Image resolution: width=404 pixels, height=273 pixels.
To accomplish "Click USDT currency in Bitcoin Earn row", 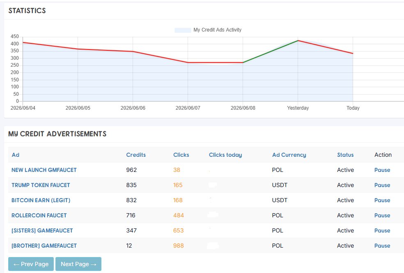I will [x=280, y=200].
